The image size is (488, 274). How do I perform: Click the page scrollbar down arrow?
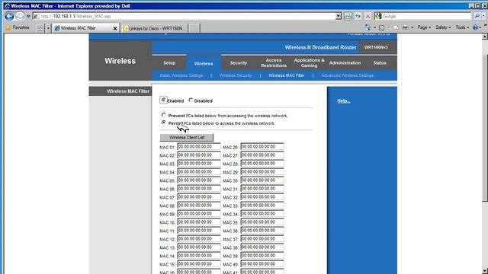485,271
